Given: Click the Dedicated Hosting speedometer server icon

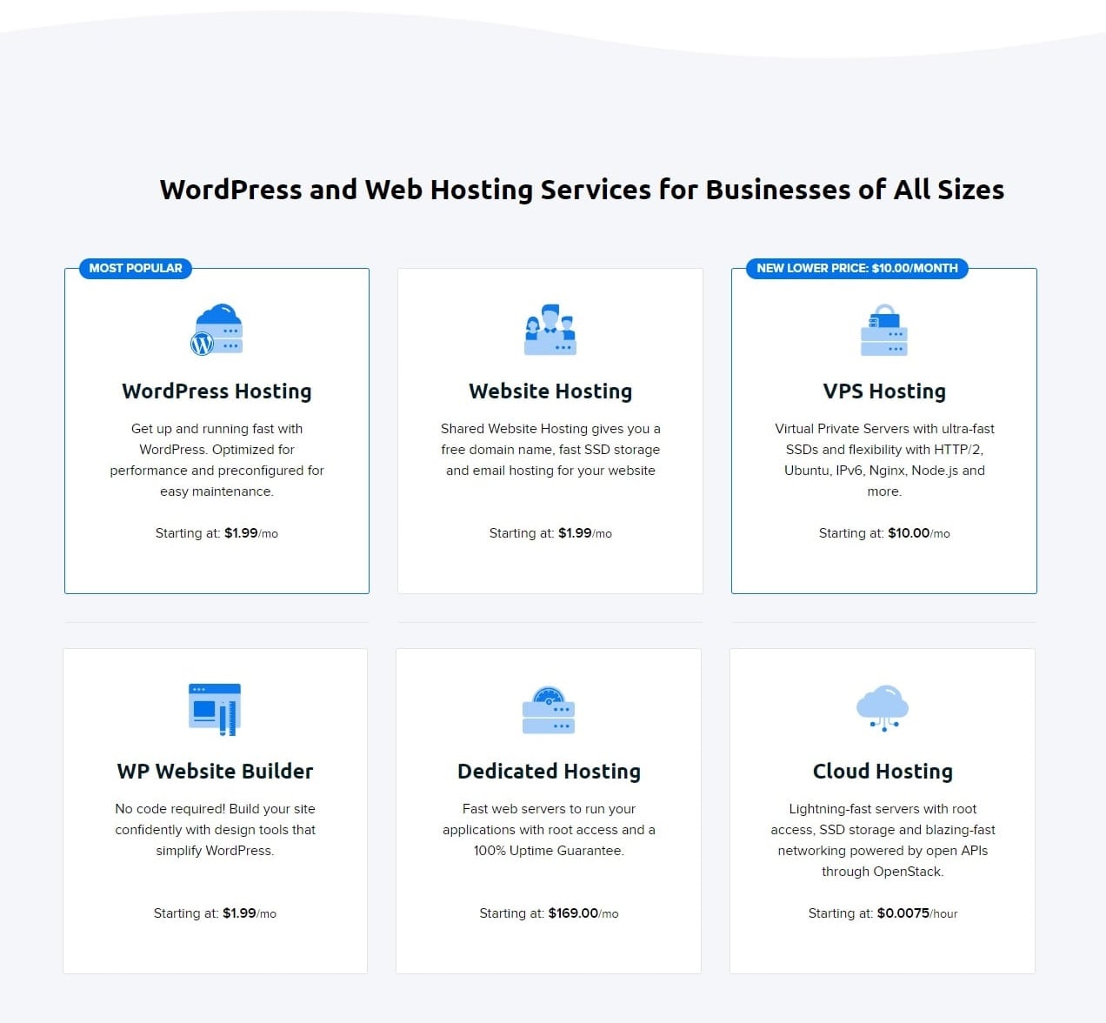Looking at the screenshot, I should [549, 709].
